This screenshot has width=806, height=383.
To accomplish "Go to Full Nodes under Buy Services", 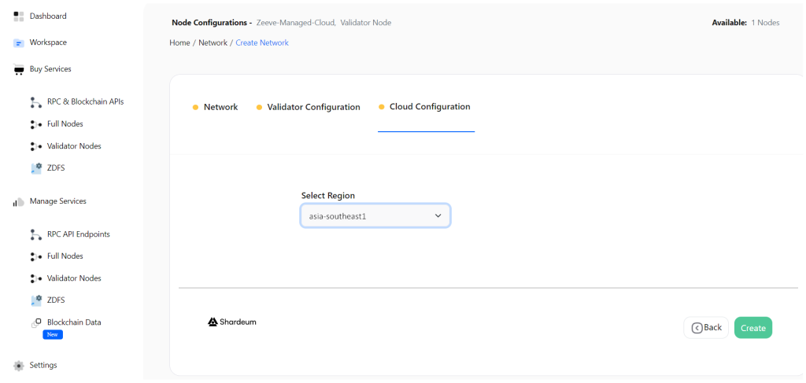I will click(x=65, y=123).
